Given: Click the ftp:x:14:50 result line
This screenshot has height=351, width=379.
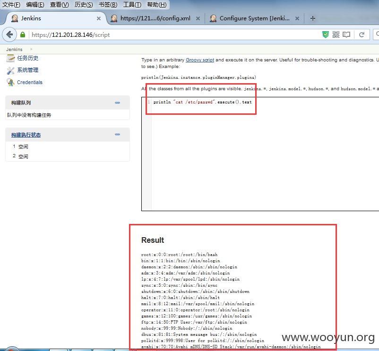Looking at the screenshot, I should 194,322.
